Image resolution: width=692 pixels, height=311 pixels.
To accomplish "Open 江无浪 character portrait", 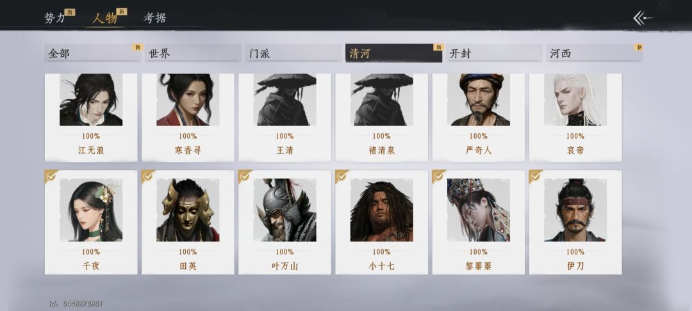I will [91, 100].
